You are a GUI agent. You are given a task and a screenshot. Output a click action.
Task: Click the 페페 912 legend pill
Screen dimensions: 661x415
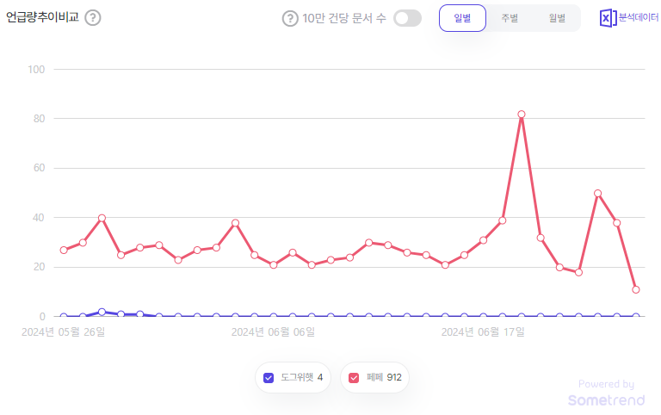[x=374, y=377]
